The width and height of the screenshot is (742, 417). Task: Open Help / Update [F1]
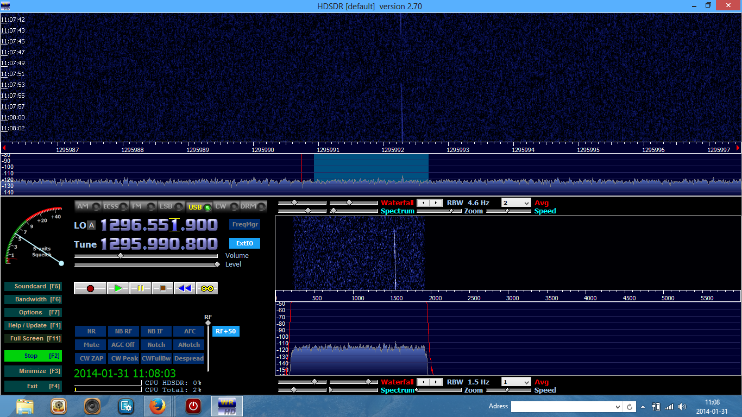(x=33, y=325)
